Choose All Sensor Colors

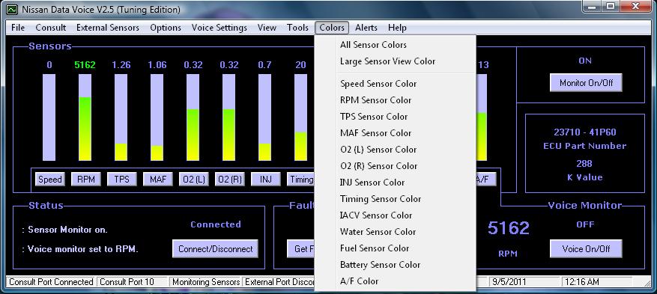(395, 45)
